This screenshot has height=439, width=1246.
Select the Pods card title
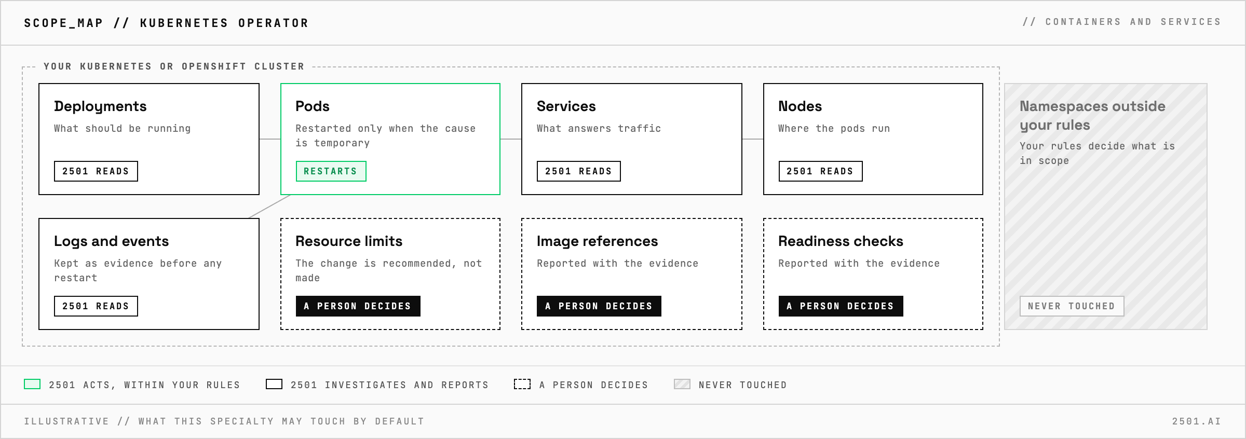[x=313, y=106]
